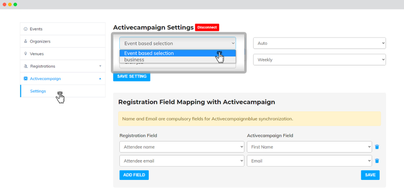This screenshot has width=404, height=188.
Task: Choose the business option in list
Action: coord(177,60)
